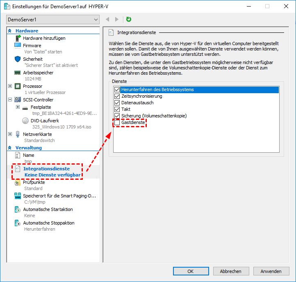Click the Abbrechen button
Viewport: 296px width, 282px height.
(x=231, y=271)
